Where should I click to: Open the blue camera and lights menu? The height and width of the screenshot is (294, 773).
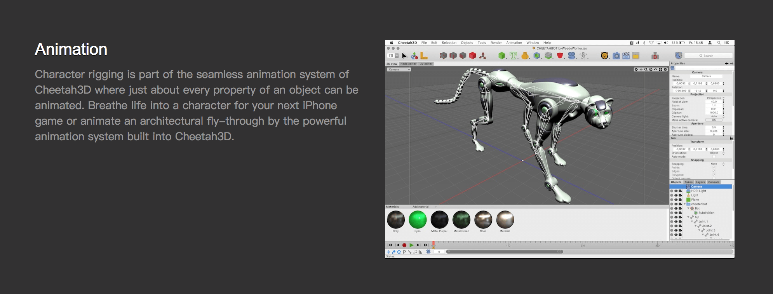point(572,56)
